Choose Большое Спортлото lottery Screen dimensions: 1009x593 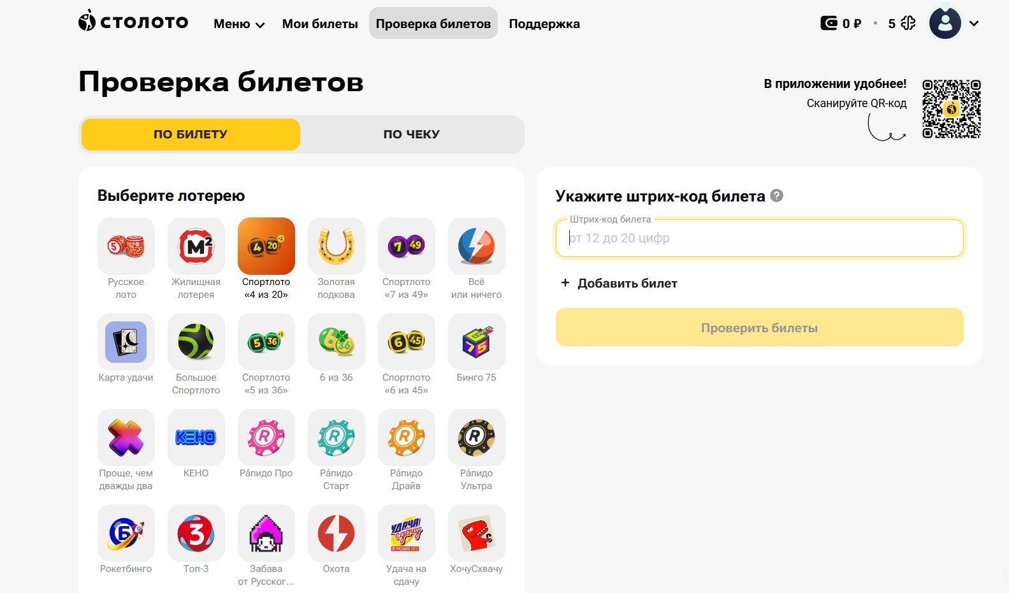[196, 342]
